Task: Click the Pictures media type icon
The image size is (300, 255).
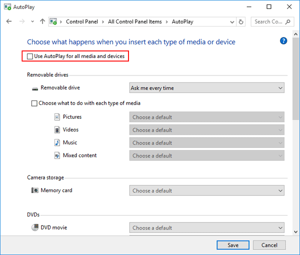Action: click(x=57, y=117)
